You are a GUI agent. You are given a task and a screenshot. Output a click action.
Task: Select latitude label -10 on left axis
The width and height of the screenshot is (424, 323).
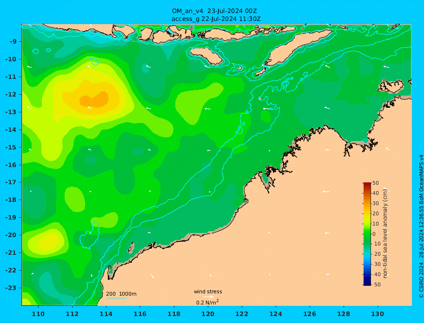(11, 59)
